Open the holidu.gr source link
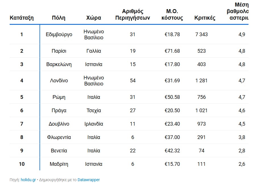This screenshot has height=190, width=263. [x=28, y=180]
